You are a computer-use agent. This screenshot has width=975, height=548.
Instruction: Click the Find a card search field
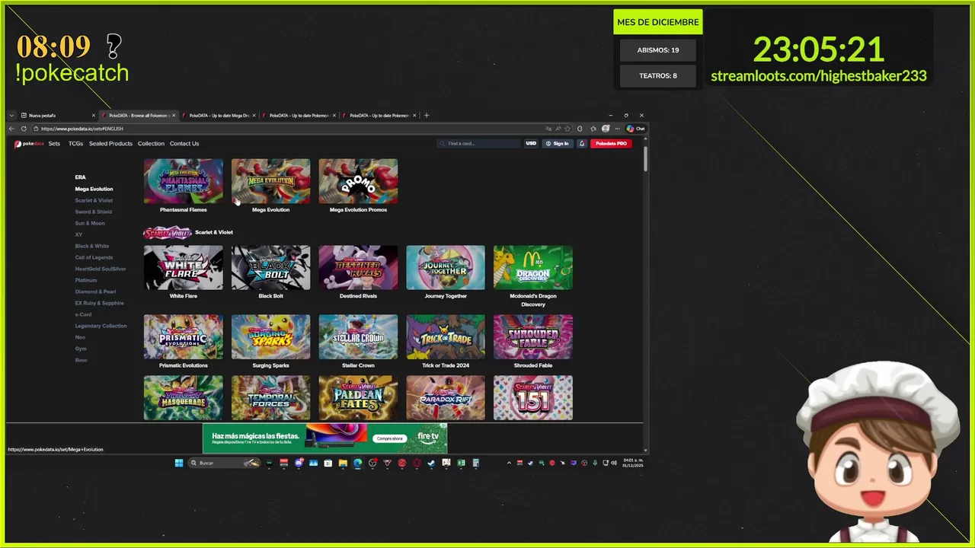[x=479, y=143]
